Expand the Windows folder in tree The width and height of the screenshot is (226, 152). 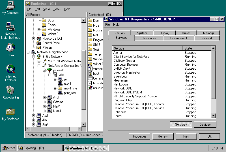pos(39,29)
